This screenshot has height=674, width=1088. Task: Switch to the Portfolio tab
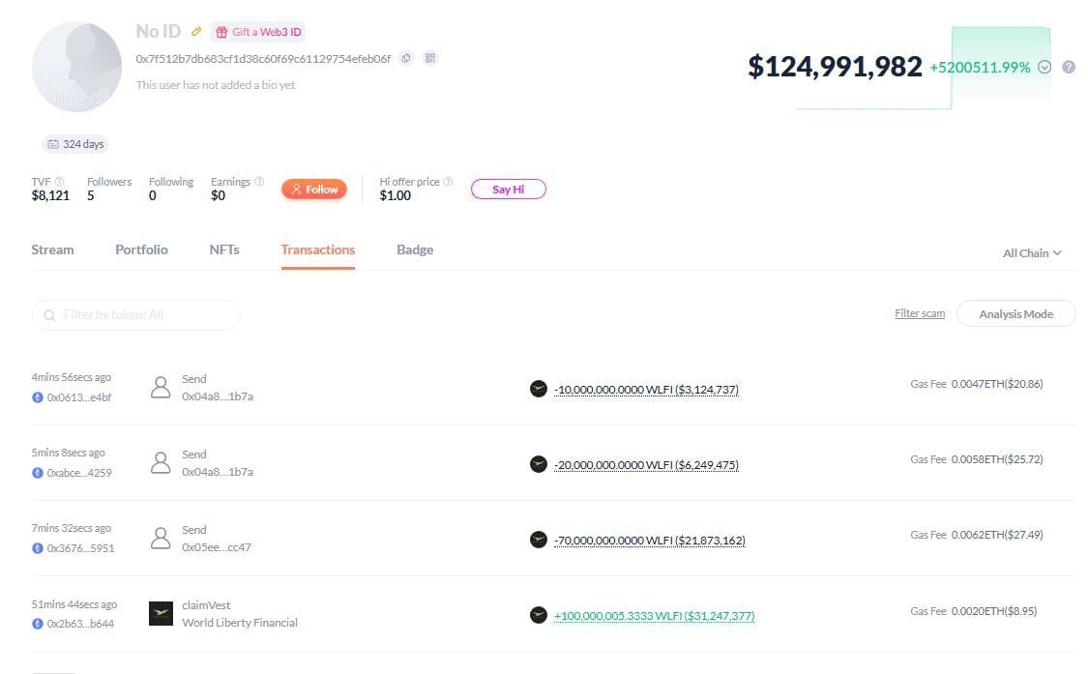[141, 249]
